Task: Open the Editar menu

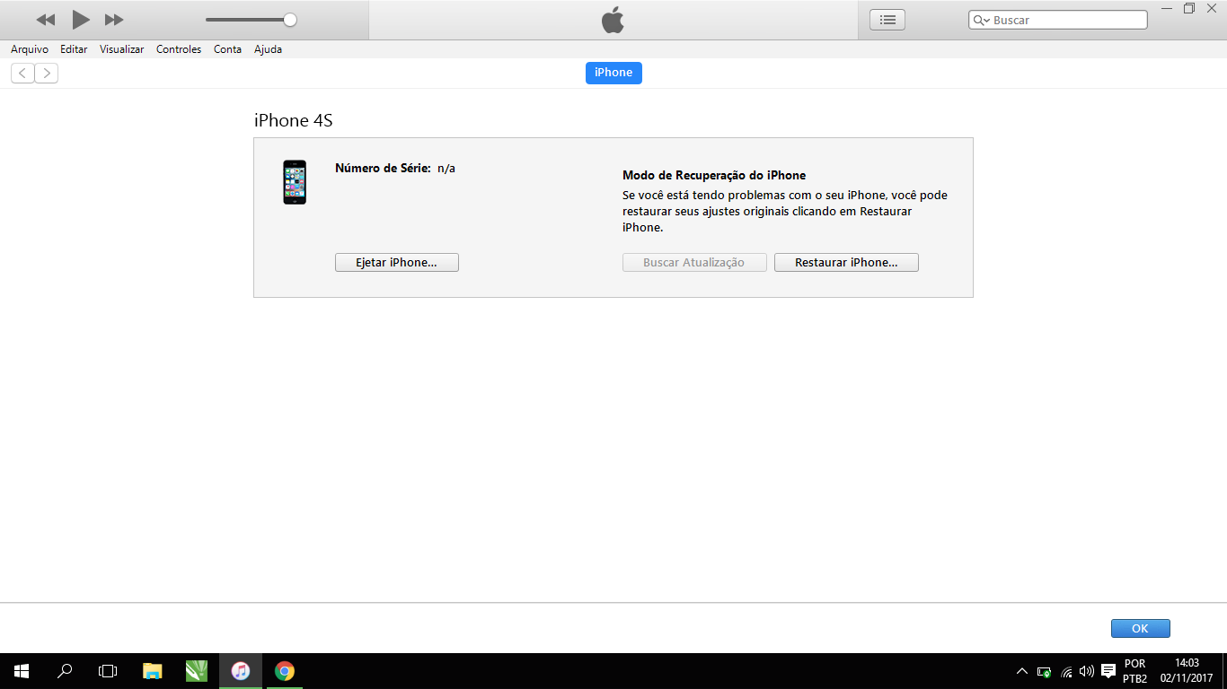Action: coord(74,49)
